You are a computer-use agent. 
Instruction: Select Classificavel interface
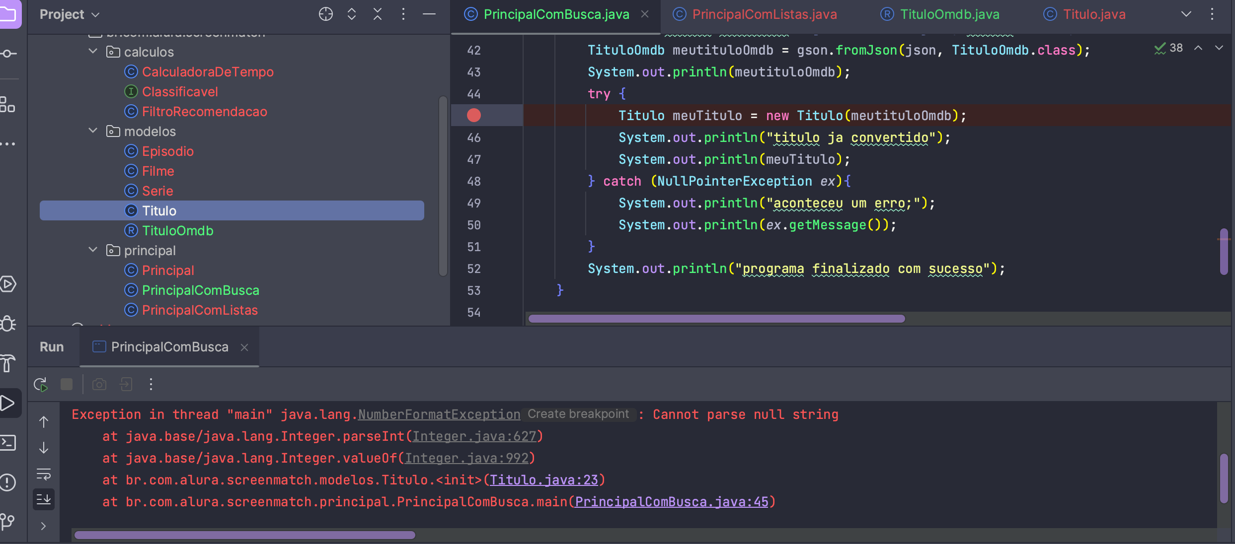pos(180,92)
